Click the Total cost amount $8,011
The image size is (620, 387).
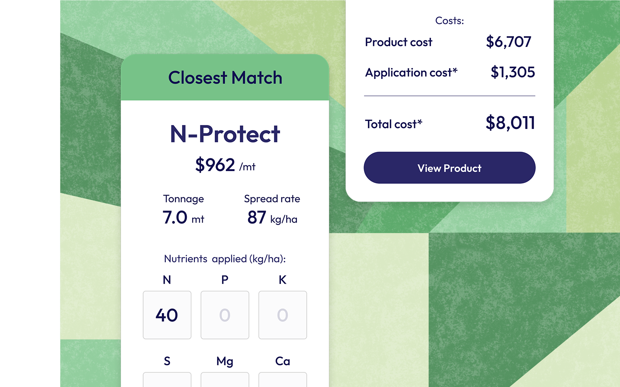point(510,123)
